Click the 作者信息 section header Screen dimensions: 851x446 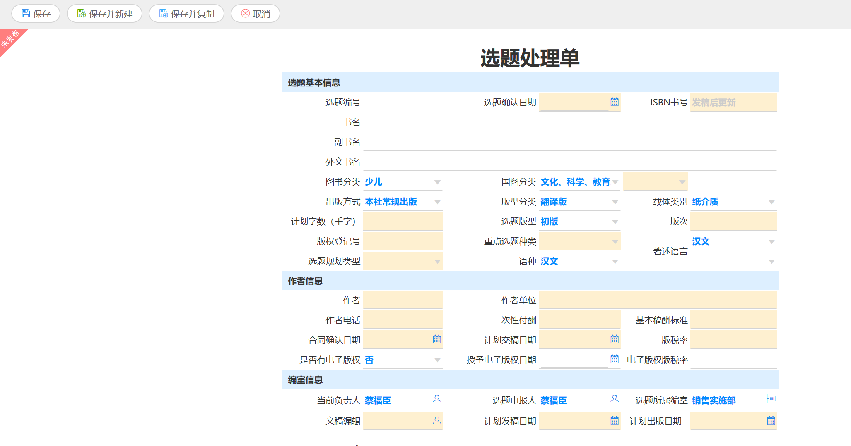pos(530,281)
